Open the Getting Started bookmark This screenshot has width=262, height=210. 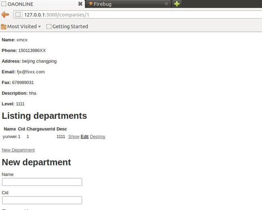pyautogui.click(x=67, y=27)
